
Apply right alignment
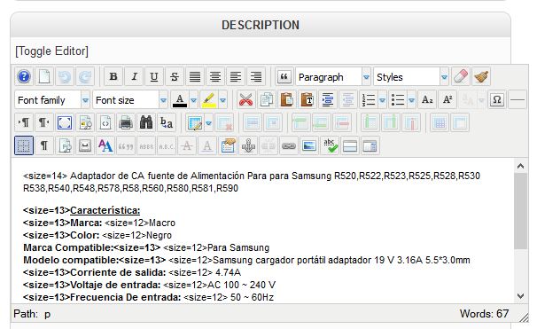click(x=256, y=76)
